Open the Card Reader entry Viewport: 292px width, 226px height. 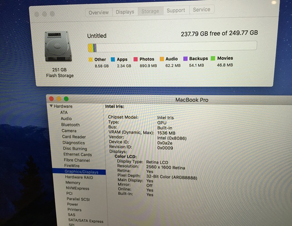pos(74,137)
